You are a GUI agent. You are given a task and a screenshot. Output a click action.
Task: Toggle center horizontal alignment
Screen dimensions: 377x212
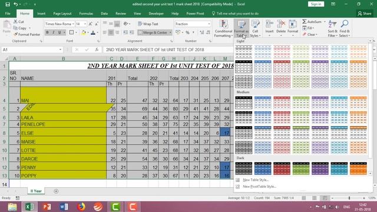111,32
